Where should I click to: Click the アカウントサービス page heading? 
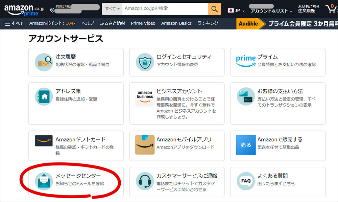[66, 39]
